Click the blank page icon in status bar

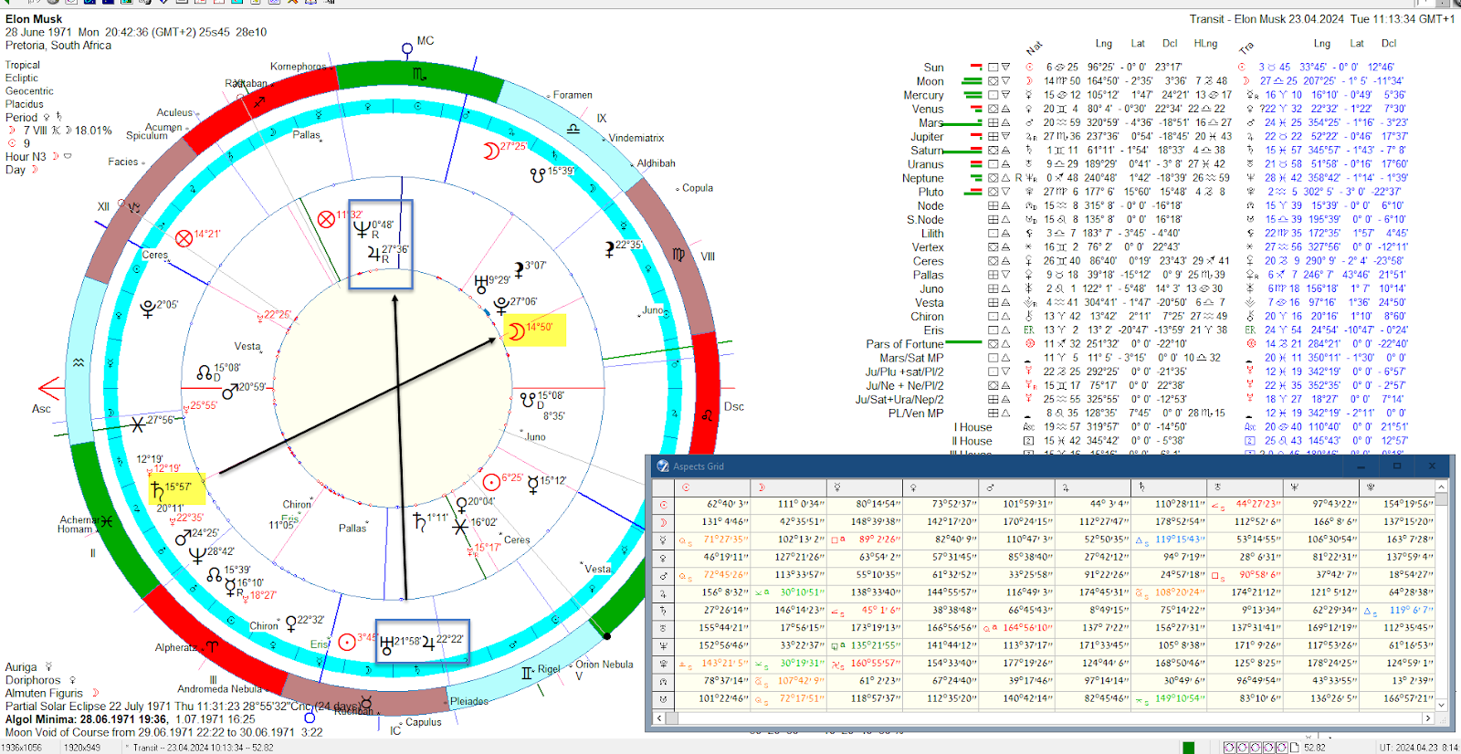(x=1294, y=748)
